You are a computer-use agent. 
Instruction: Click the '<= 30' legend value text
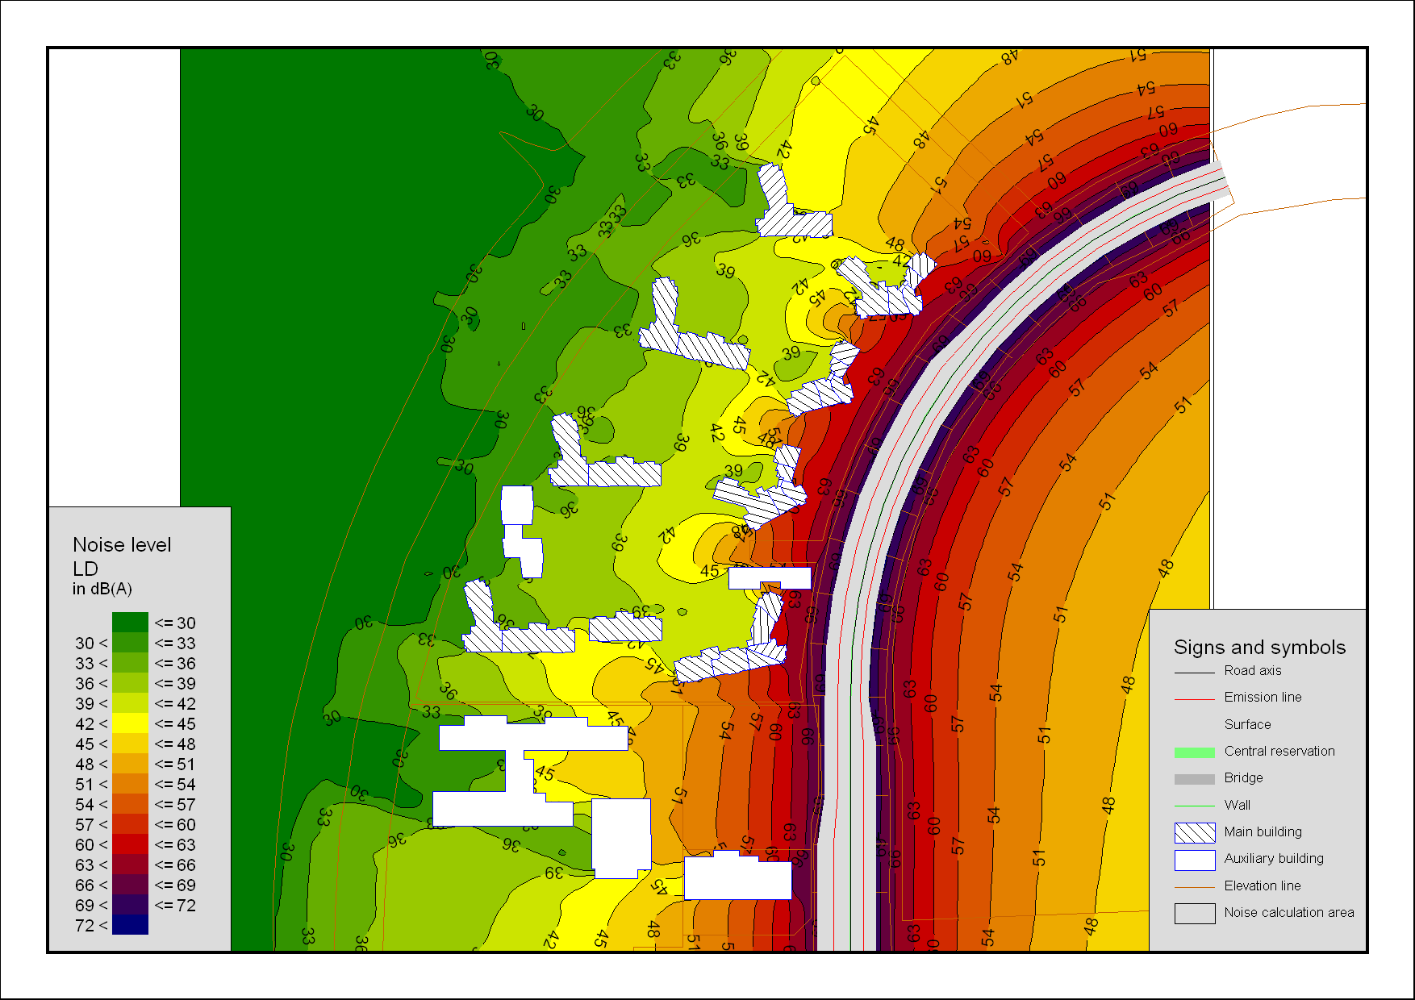(175, 623)
